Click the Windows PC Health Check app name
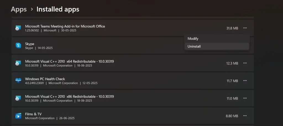Screen dimensions: 283x126 tap(45, 79)
